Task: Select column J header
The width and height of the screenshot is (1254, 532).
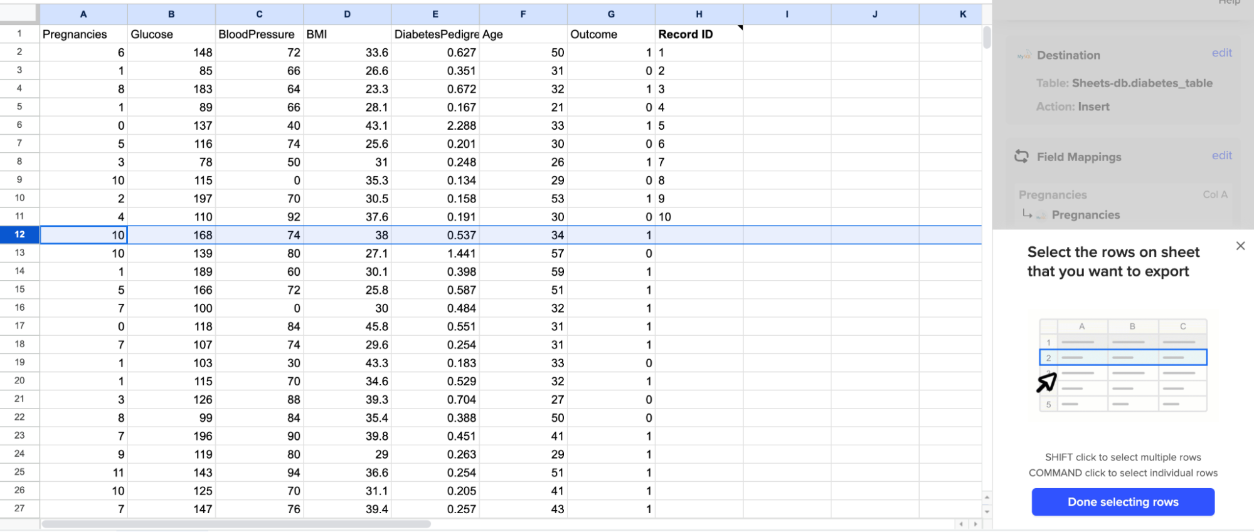Action: [x=874, y=14]
